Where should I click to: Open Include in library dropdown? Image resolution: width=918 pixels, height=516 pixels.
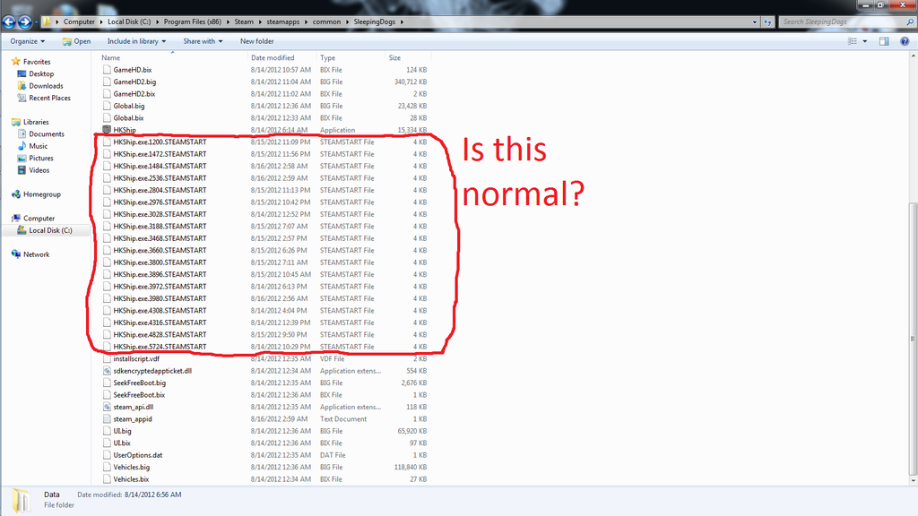(x=136, y=41)
